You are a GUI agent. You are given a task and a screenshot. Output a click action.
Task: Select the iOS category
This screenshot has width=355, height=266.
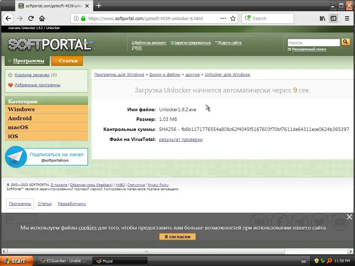tap(46, 136)
